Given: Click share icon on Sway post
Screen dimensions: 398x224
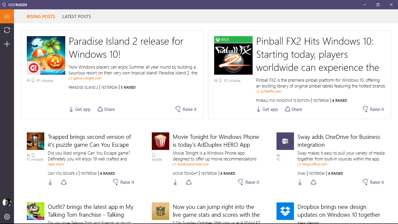Looking at the screenshot, I should click(x=314, y=182).
